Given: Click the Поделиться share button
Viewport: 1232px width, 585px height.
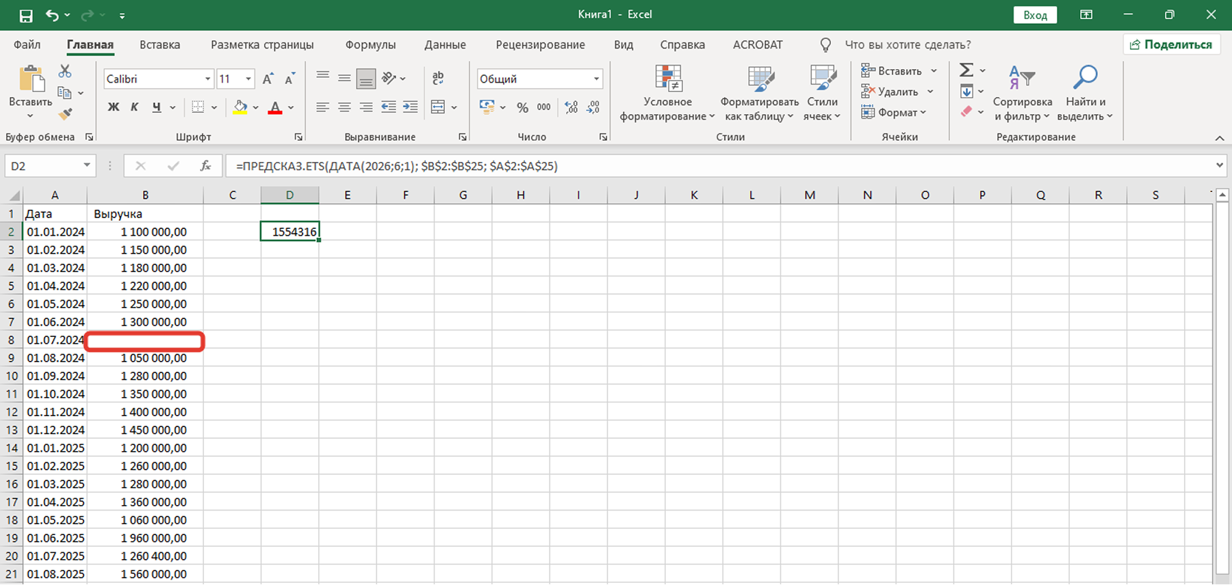Looking at the screenshot, I should [x=1171, y=44].
